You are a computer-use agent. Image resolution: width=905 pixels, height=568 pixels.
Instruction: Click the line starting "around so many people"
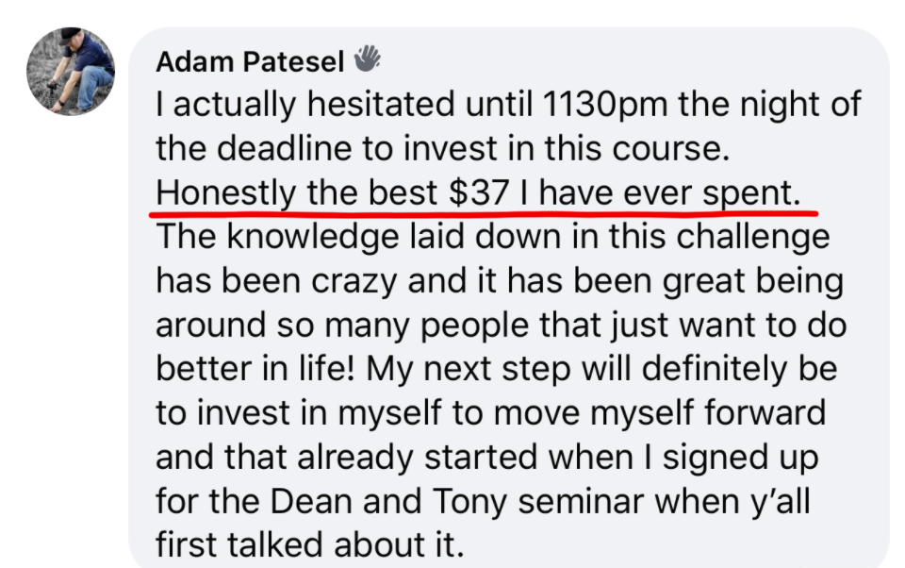(x=500, y=325)
